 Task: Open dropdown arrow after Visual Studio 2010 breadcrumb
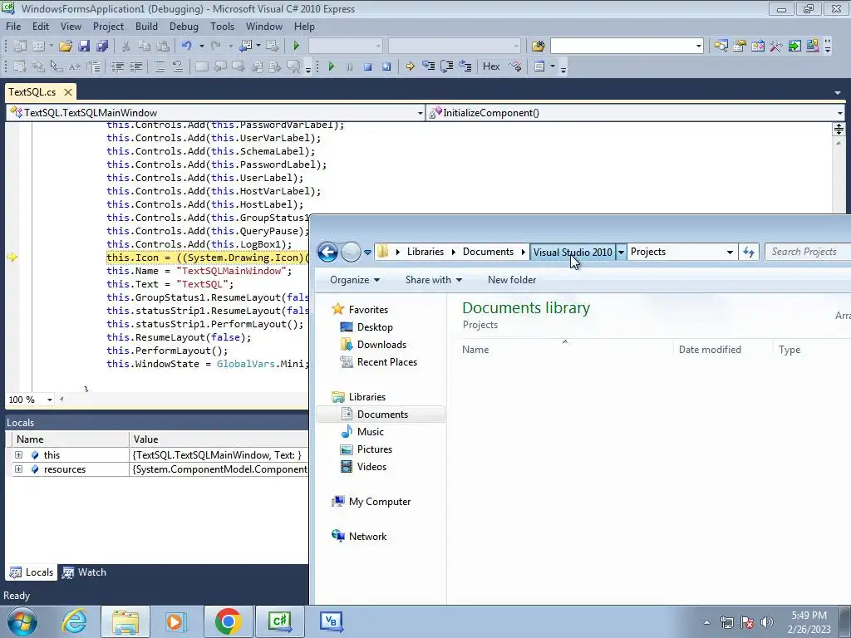tap(621, 252)
